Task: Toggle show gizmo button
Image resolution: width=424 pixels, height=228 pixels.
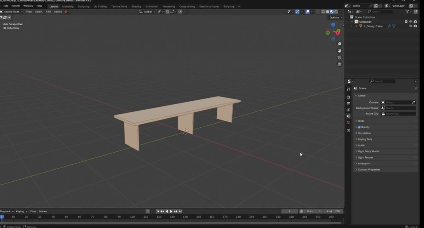Action: (297, 12)
